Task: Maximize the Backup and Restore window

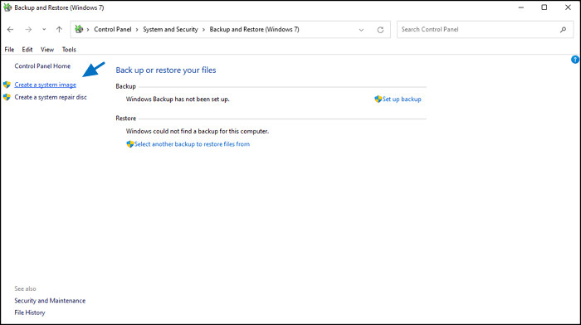Action: point(544,7)
